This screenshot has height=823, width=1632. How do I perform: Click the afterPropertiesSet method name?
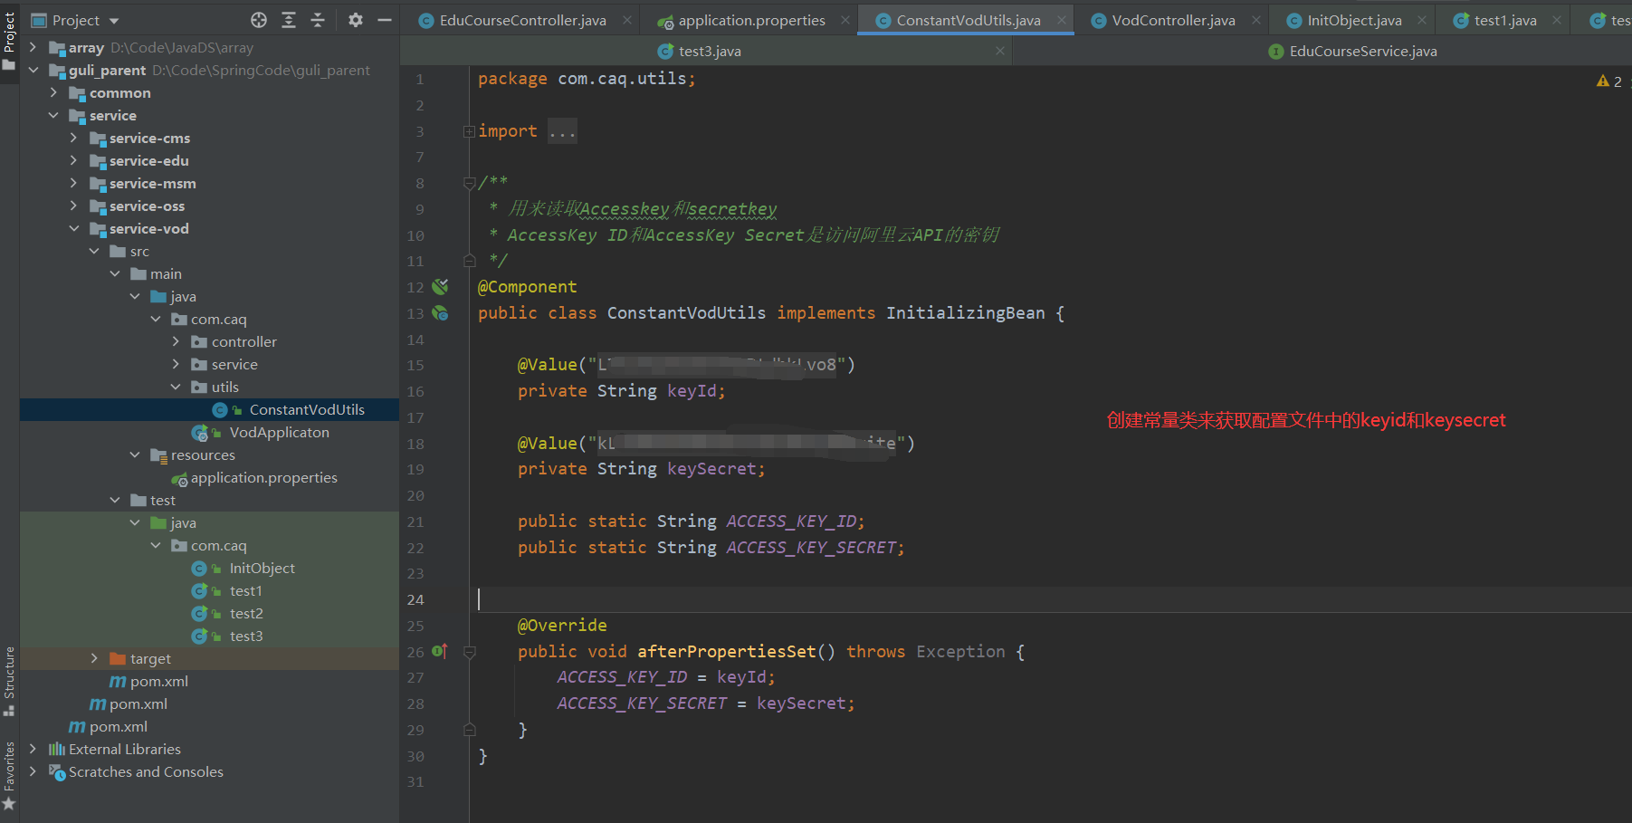click(x=726, y=652)
